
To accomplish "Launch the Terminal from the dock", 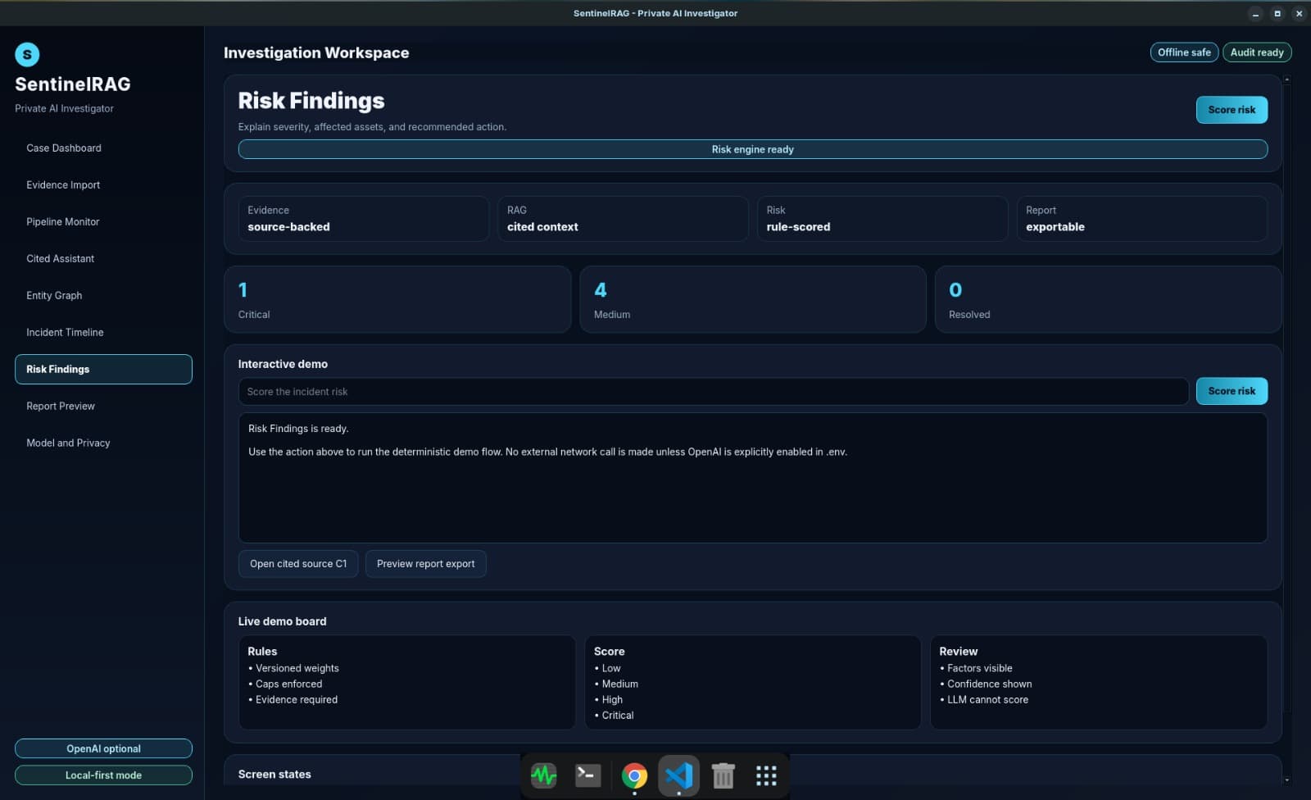I will click(588, 775).
